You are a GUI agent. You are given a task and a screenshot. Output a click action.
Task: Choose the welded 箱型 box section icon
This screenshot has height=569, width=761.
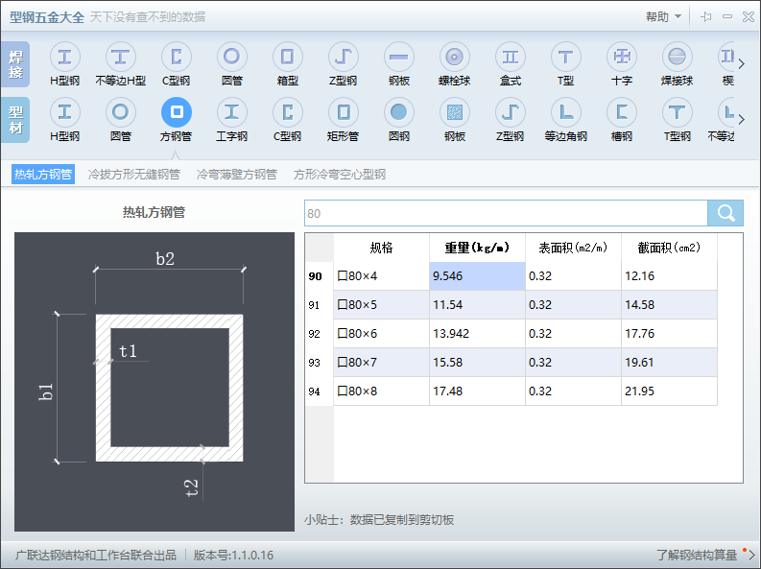click(288, 59)
